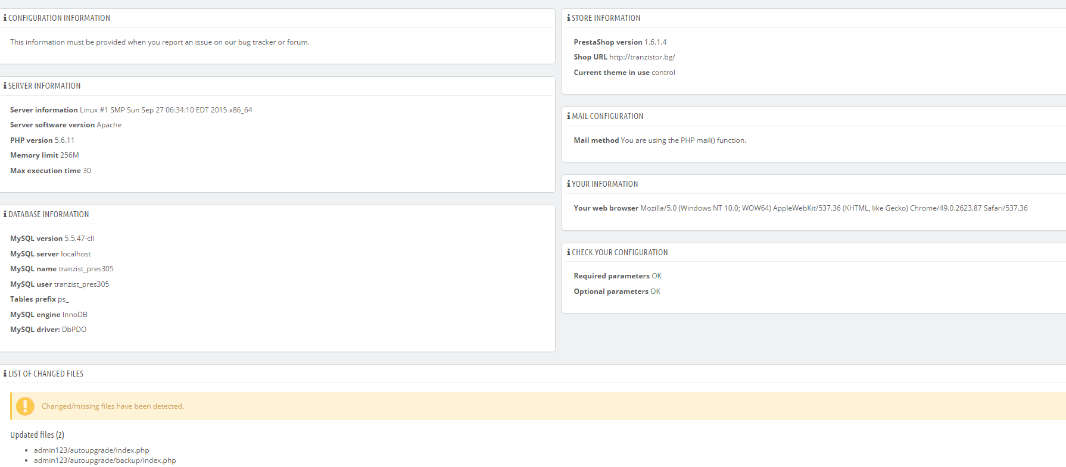Screen dimensions: 1066x467
Task: Click the info icon beside Your Information
Action: [569, 184]
